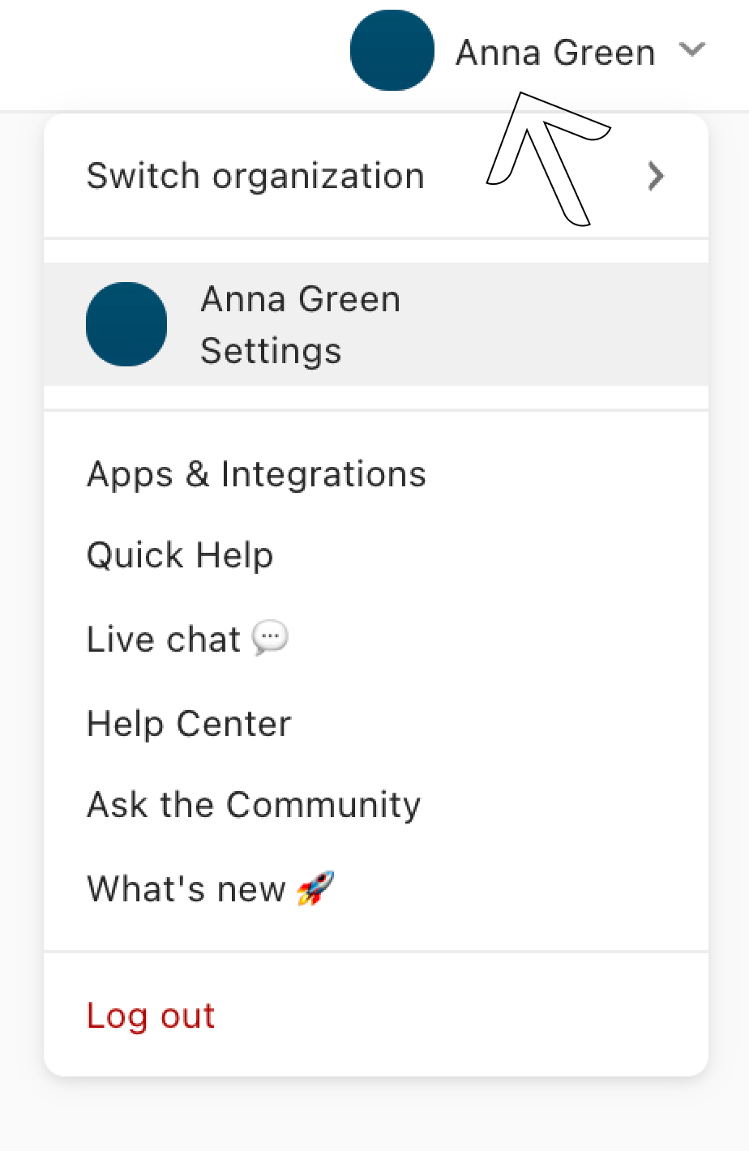Image resolution: width=749 pixels, height=1151 pixels.
Task: Click the Anna Green name in the menu
Action: pos(301,299)
